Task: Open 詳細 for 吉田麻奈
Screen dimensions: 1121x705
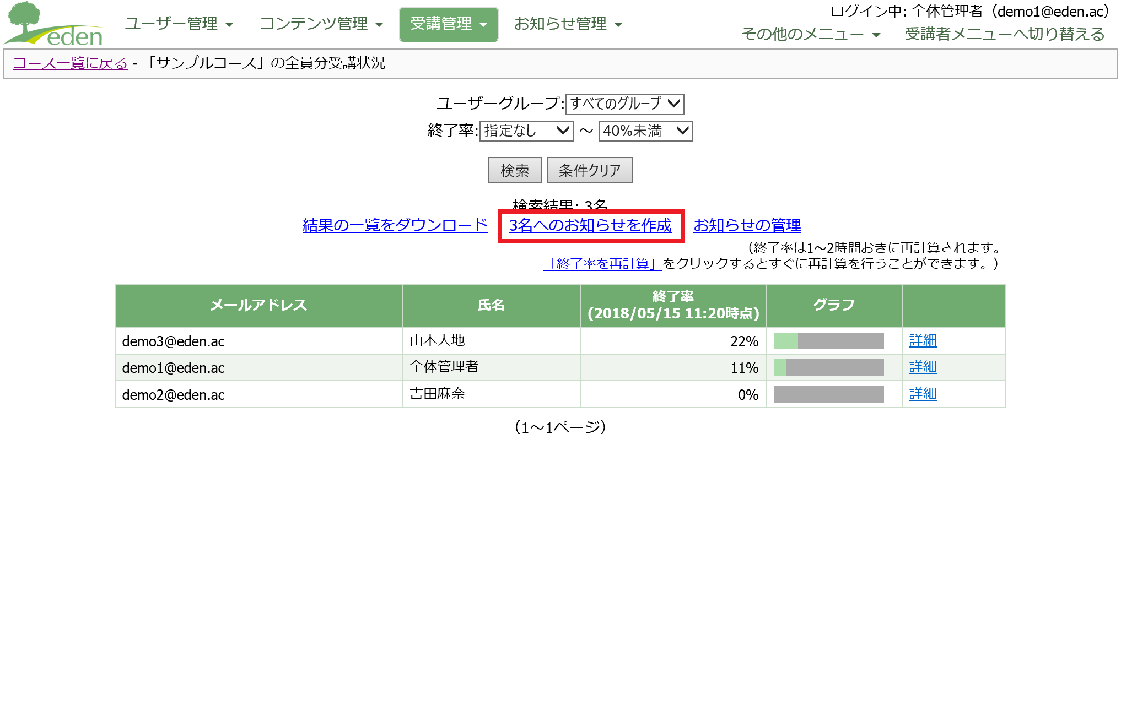Action: point(923,394)
